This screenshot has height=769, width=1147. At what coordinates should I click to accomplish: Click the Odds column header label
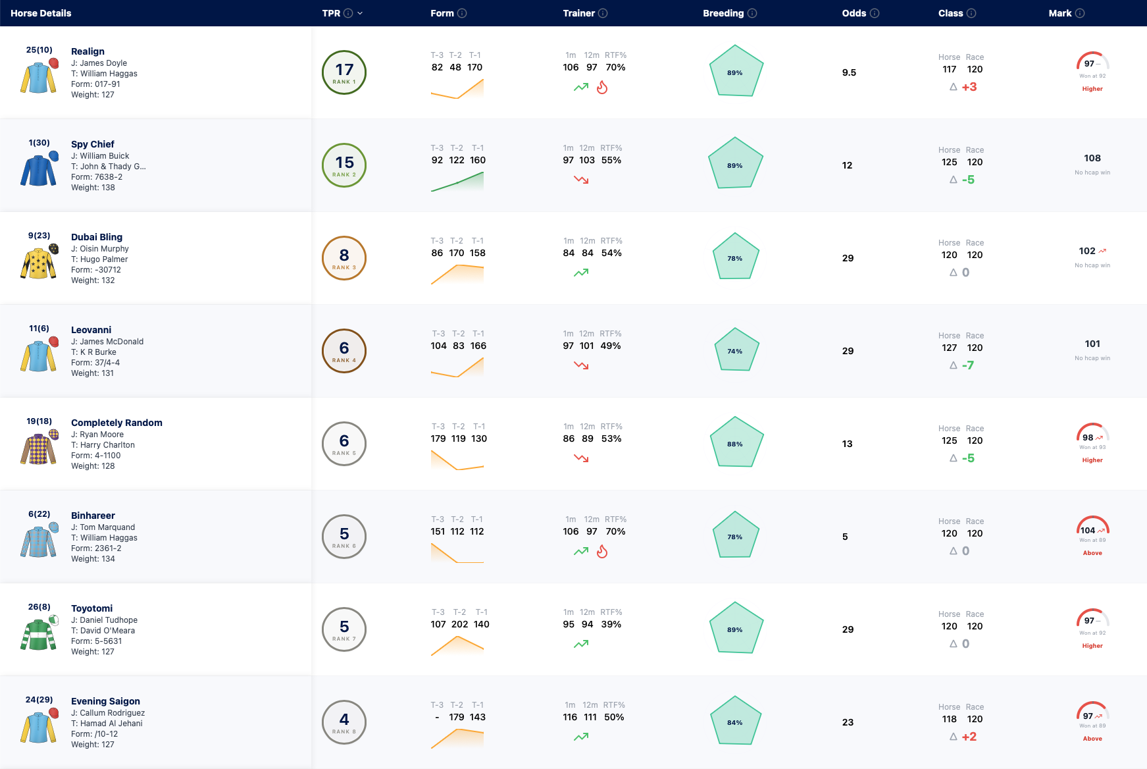[x=854, y=13]
